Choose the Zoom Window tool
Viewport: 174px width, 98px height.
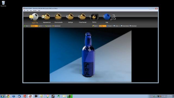(x=125, y=26)
